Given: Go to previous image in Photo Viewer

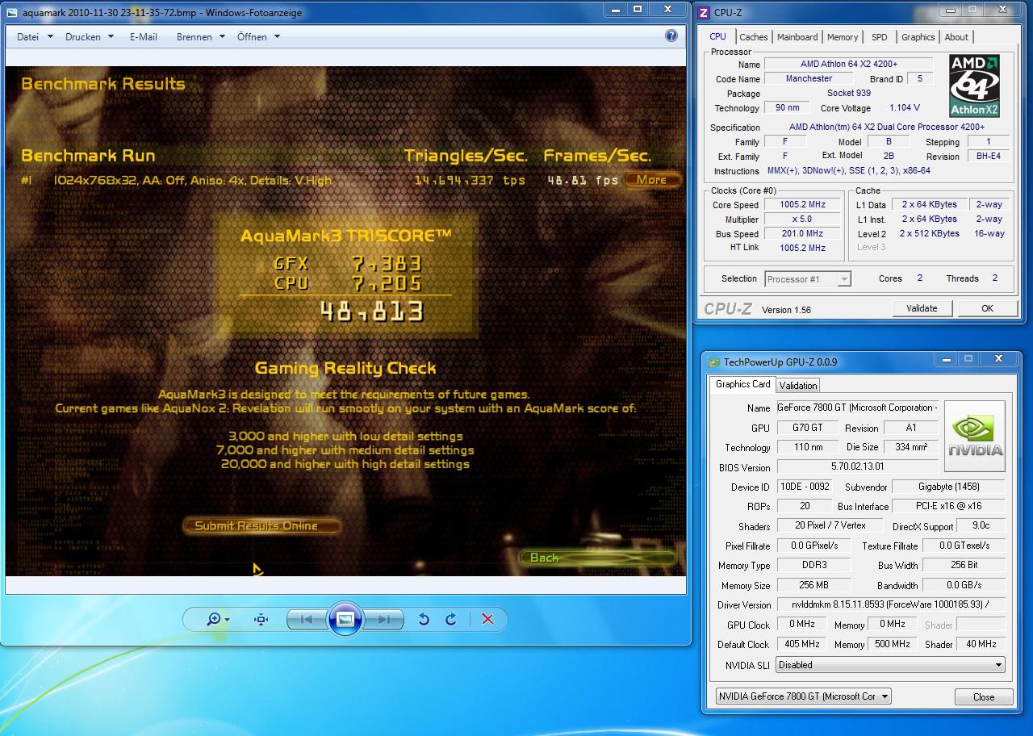Looking at the screenshot, I should tap(307, 619).
